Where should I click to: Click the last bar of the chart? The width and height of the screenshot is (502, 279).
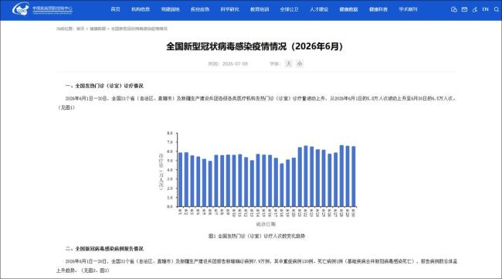click(354, 176)
